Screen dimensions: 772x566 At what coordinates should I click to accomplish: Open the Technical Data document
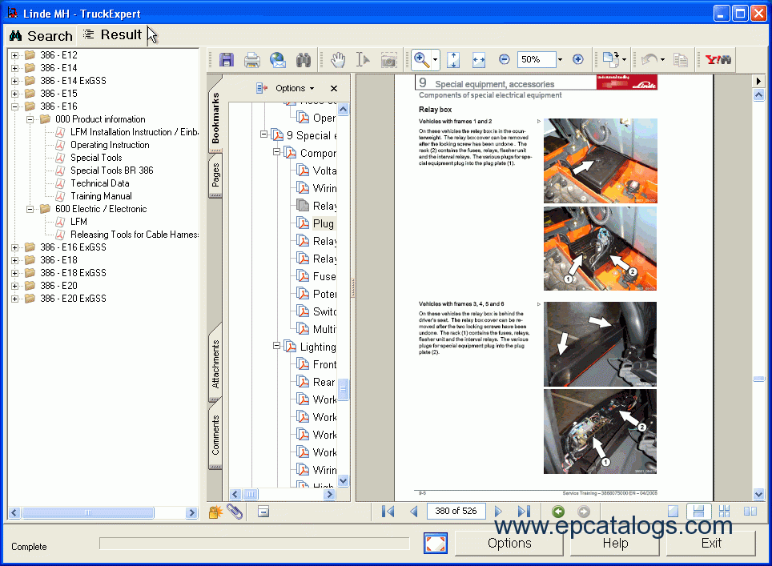point(100,183)
